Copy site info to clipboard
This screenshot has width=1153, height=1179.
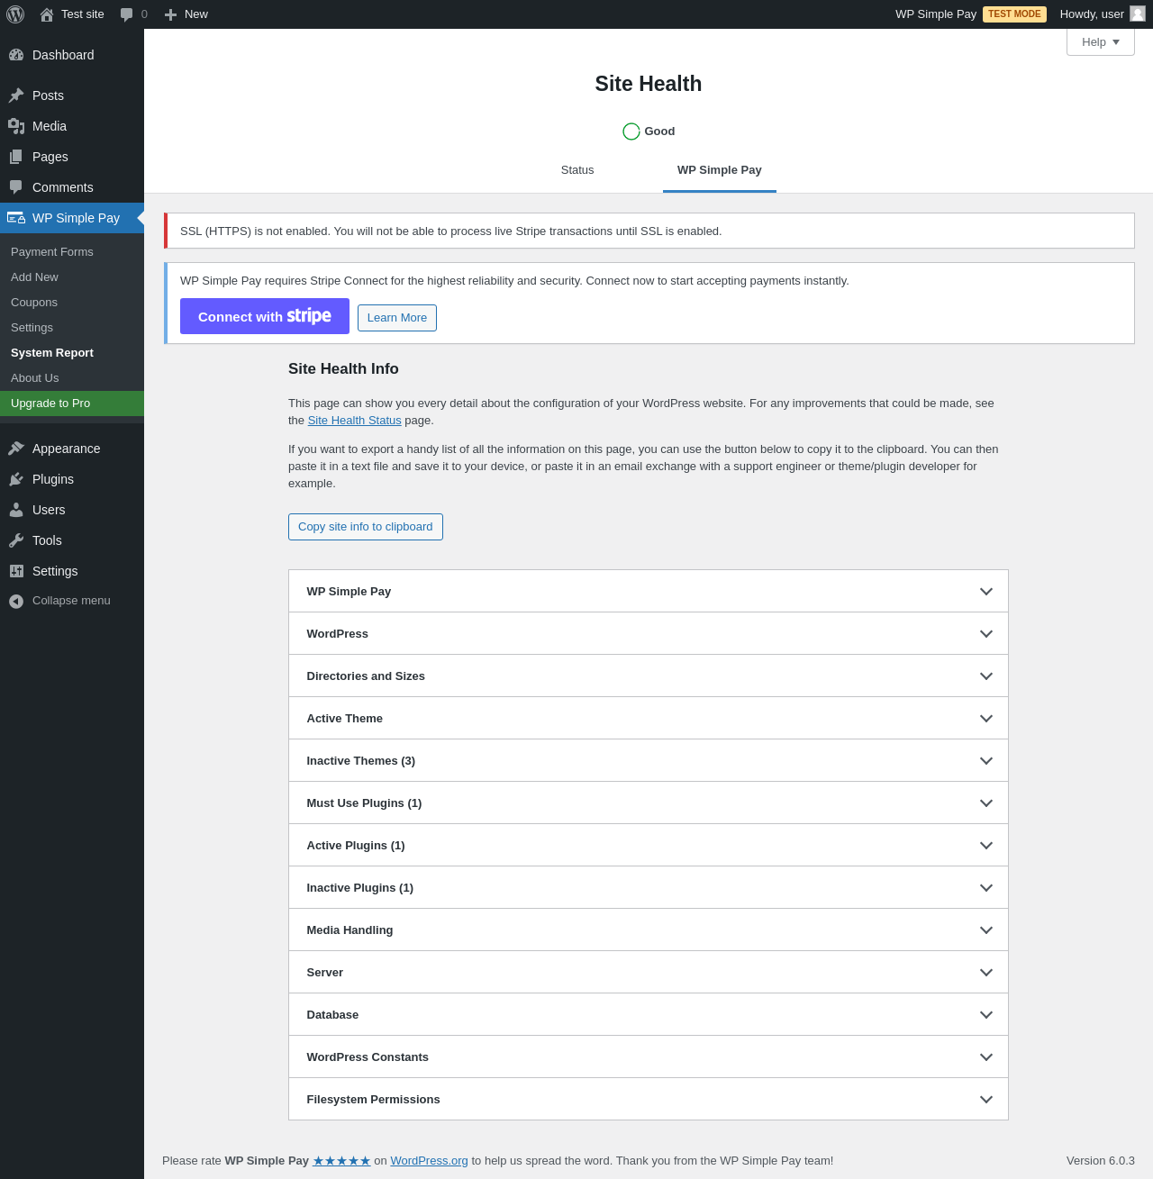coord(365,527)
